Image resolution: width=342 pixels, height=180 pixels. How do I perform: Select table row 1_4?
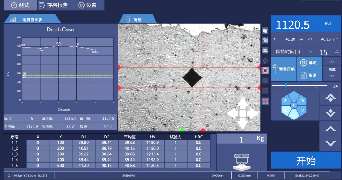107,160
